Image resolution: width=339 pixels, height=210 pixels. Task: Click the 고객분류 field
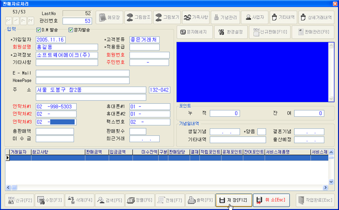(x=144, y=40)
